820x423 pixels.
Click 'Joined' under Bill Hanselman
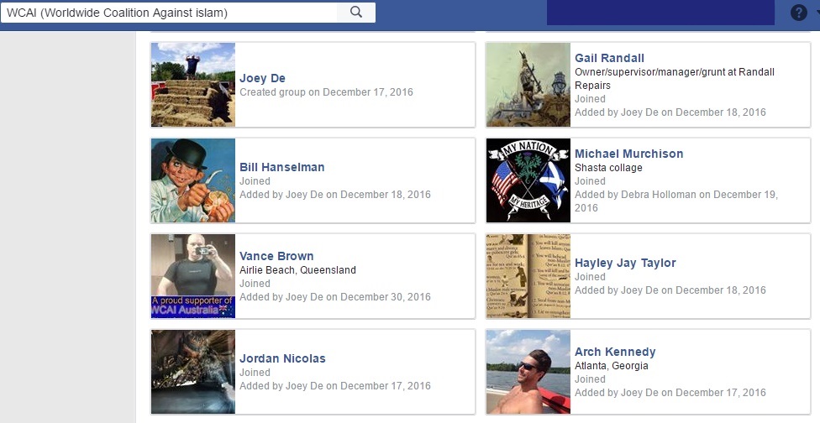255,180
